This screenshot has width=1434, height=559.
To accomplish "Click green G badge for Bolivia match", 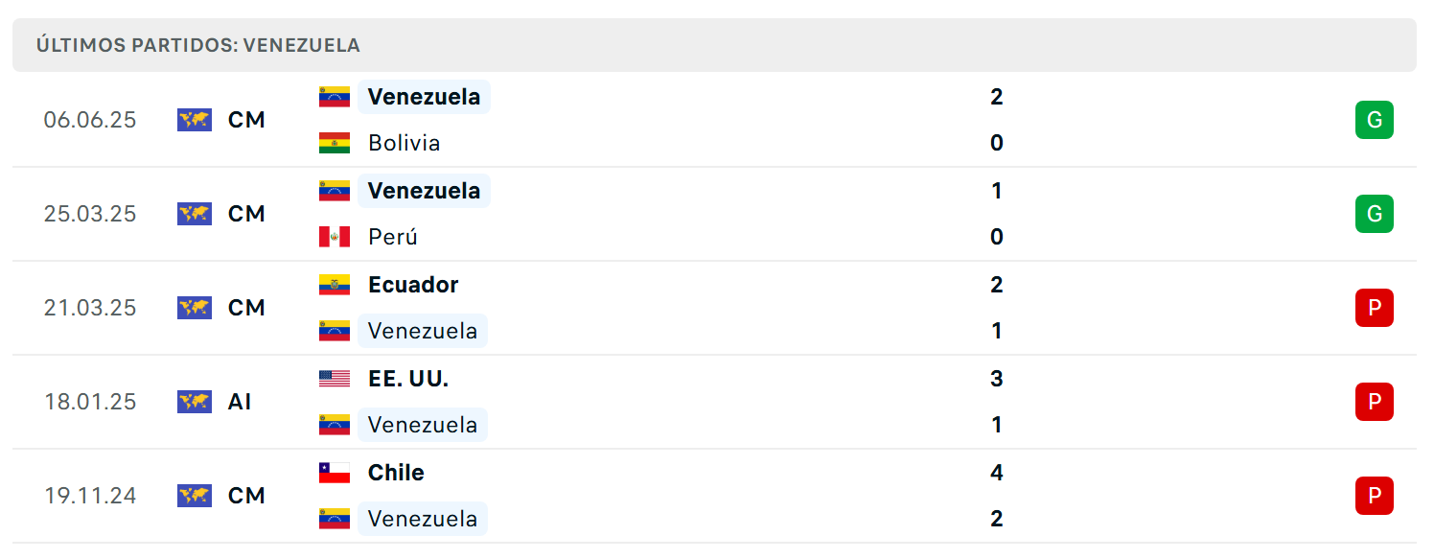I will click(x=1374, y=120).
